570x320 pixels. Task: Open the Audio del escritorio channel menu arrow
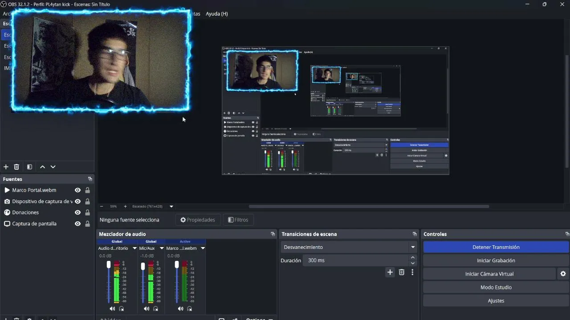point(134,248)
